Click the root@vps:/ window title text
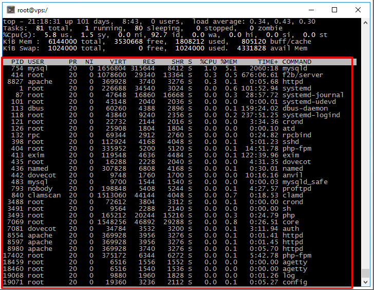This screenshot has width=374, height=290. tap(31, 10)
